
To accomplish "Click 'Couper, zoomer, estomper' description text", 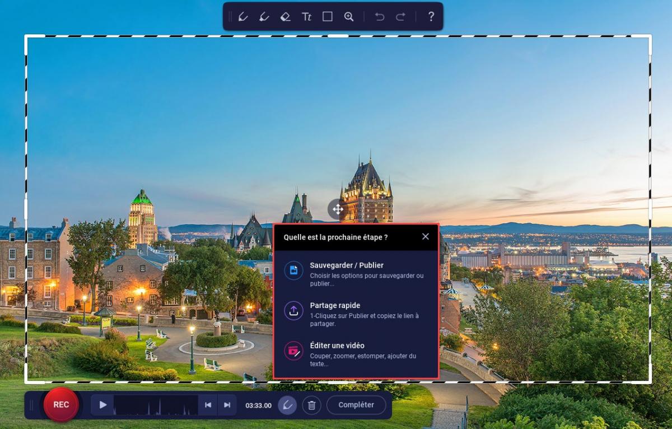I will (x=363, y=360).
